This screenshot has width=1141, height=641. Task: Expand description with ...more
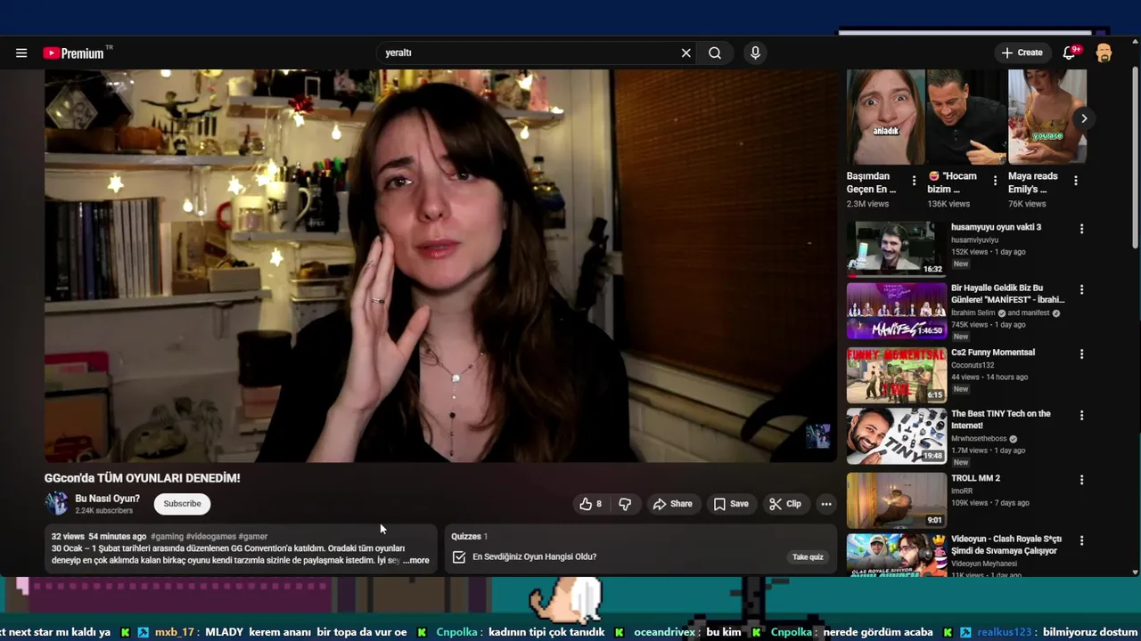(415, 561)
